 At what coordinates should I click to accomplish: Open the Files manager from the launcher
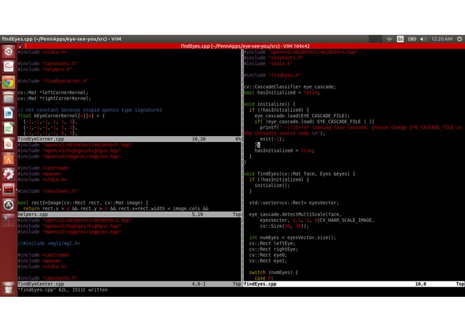click(8, 97)
